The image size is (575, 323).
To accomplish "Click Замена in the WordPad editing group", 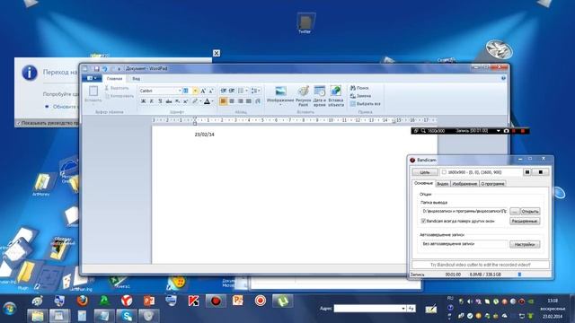I will coord(360,96).
